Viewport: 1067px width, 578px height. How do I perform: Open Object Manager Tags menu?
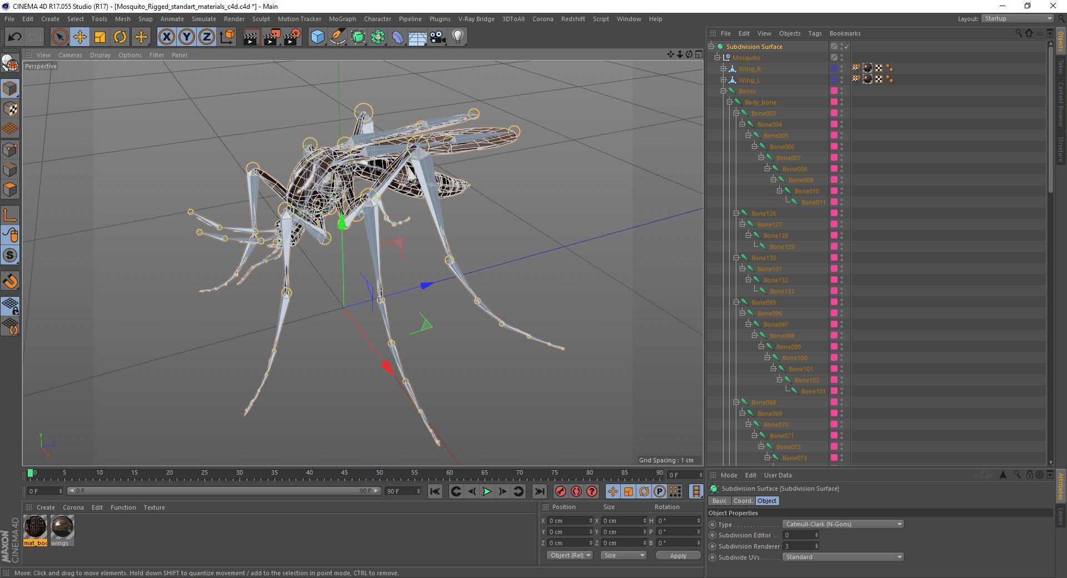click(x=815, y=33)
